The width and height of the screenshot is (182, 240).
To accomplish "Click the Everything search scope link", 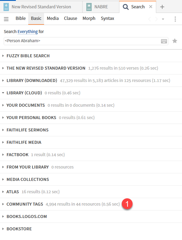I will [27, 31].
